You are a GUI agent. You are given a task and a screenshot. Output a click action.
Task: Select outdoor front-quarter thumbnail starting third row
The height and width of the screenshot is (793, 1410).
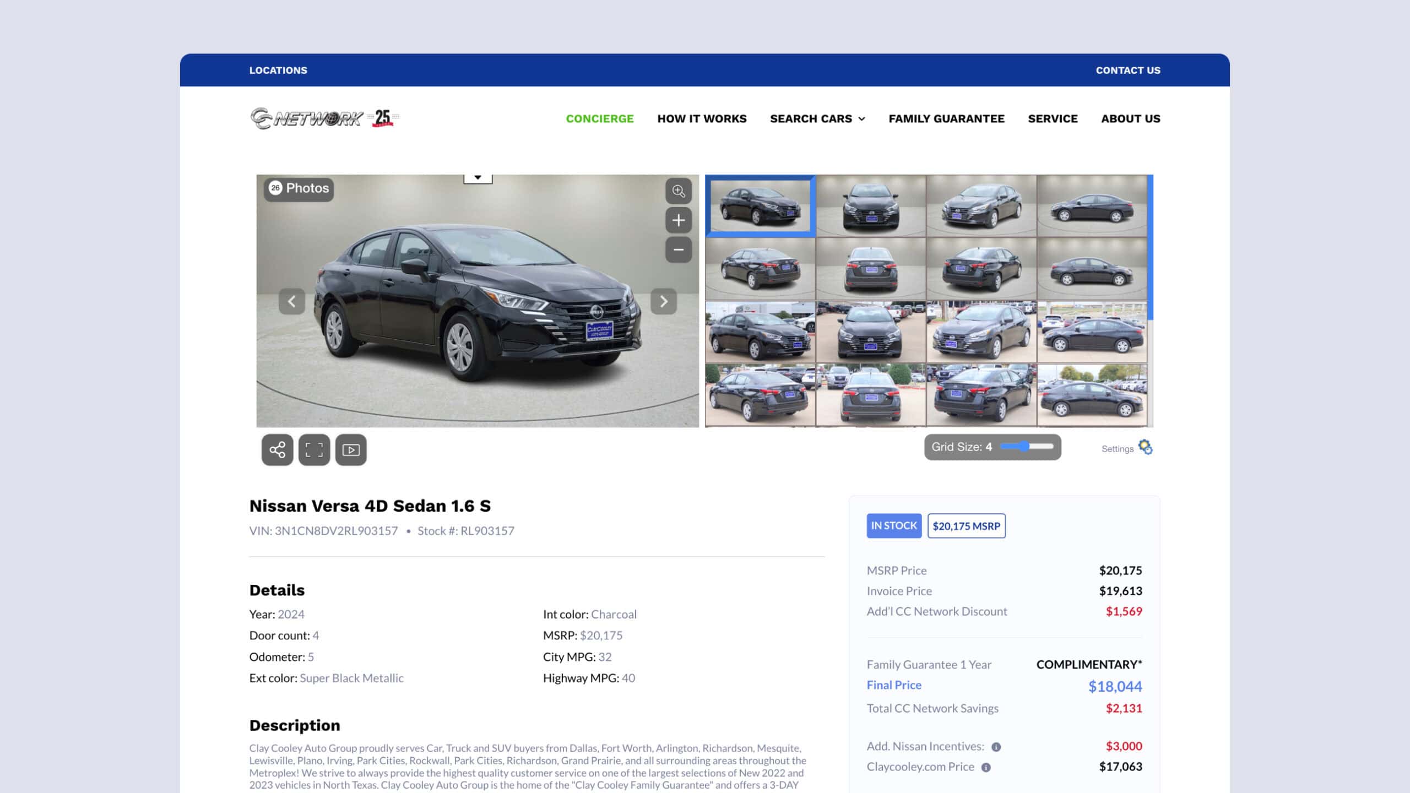click(760, 332)
